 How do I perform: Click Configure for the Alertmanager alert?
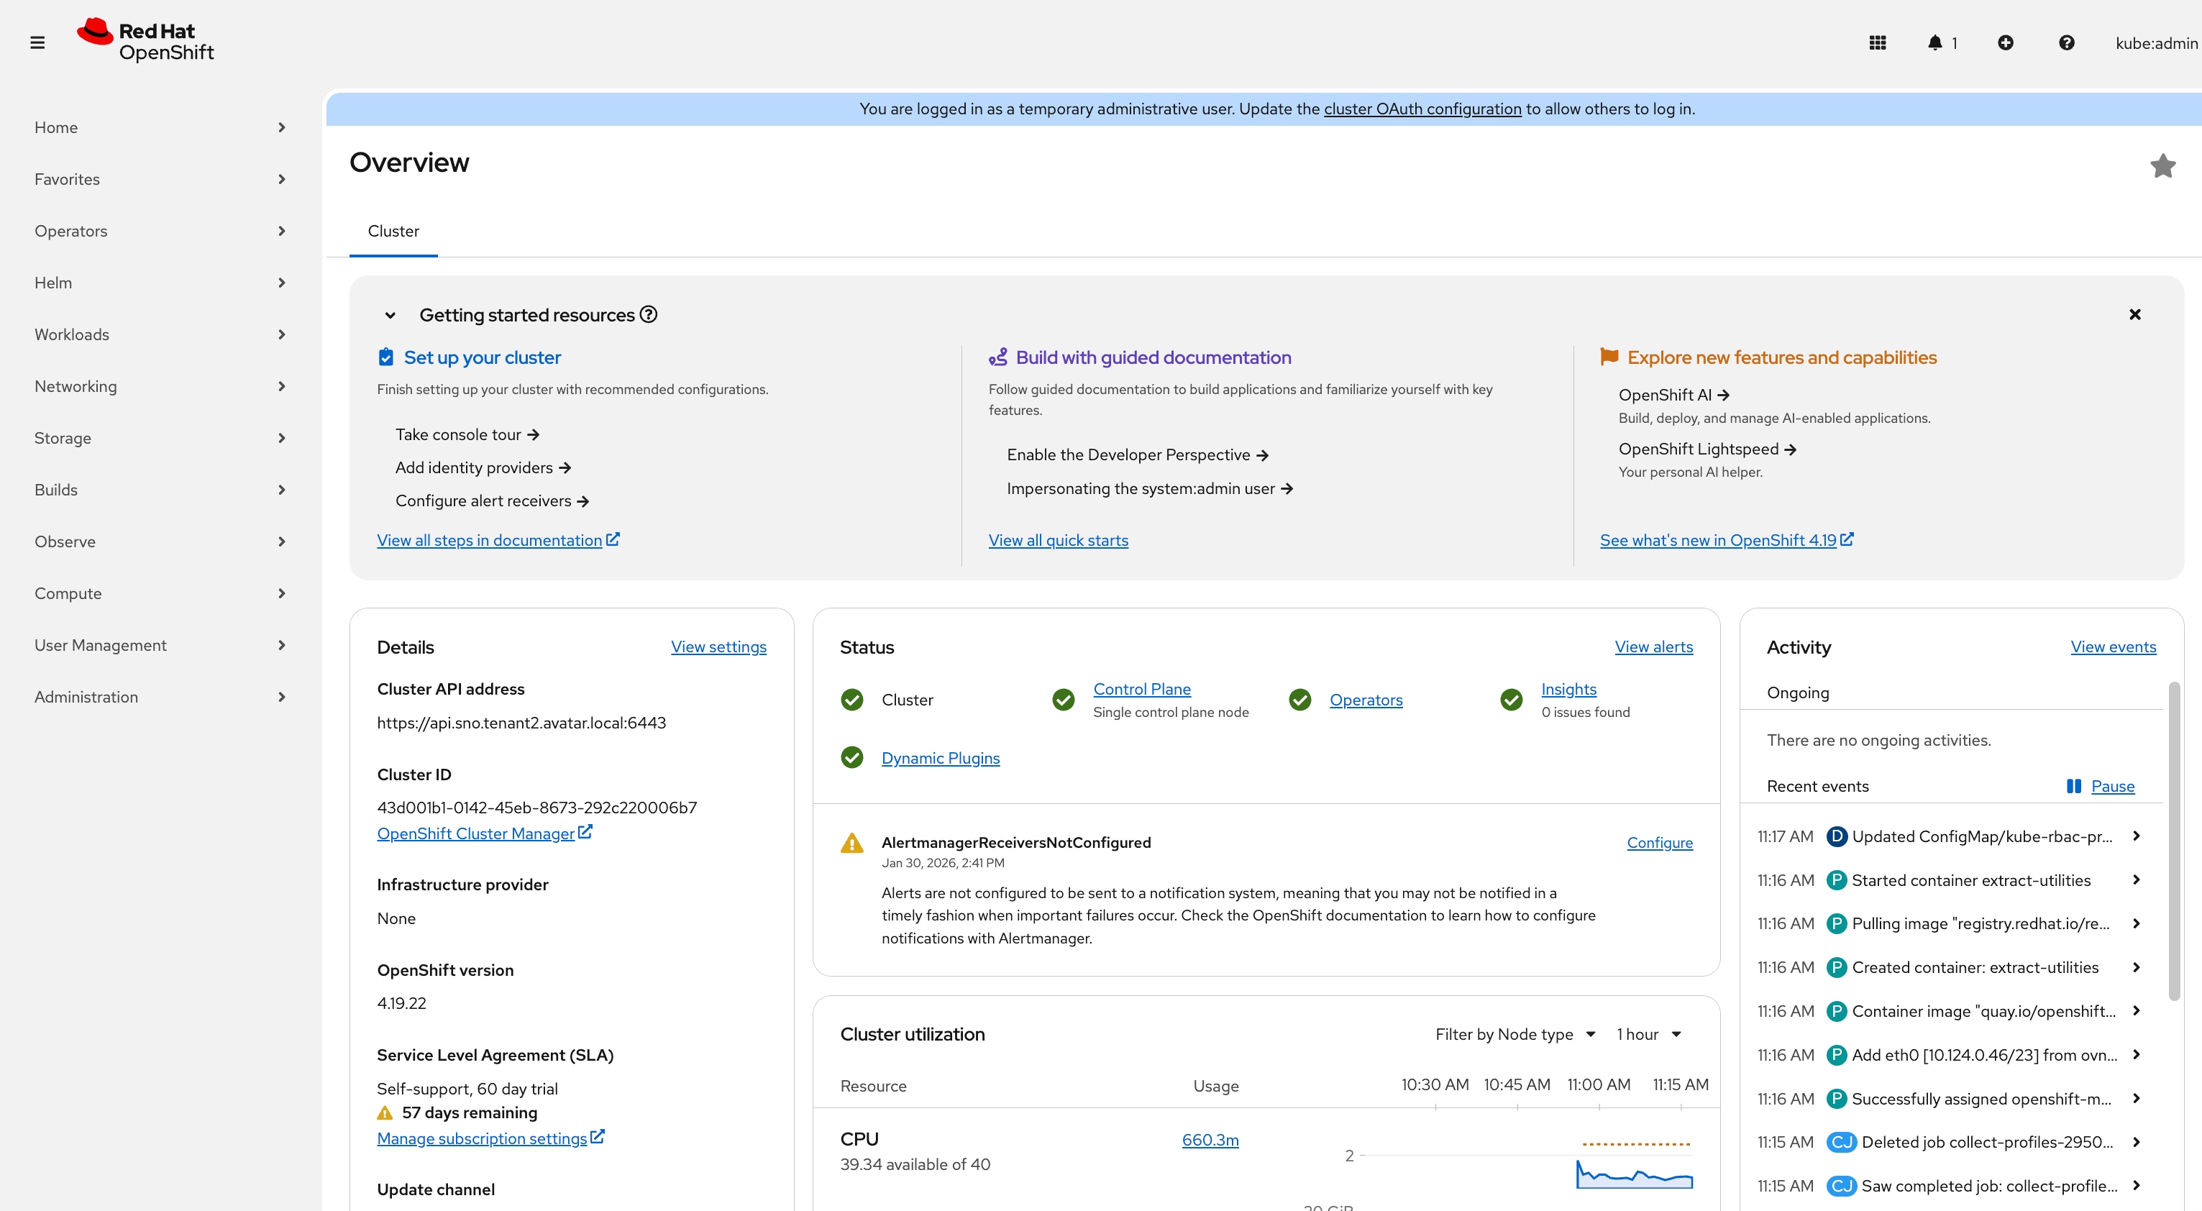click(1659, 843)
